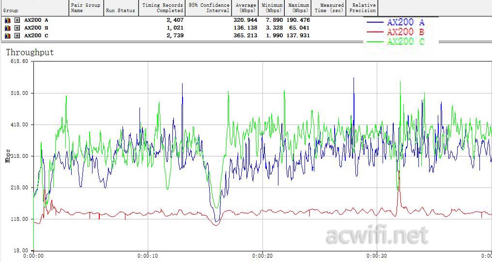Expand the AX200 C group
Screen dimensions: 492x262
click(17, 35)
